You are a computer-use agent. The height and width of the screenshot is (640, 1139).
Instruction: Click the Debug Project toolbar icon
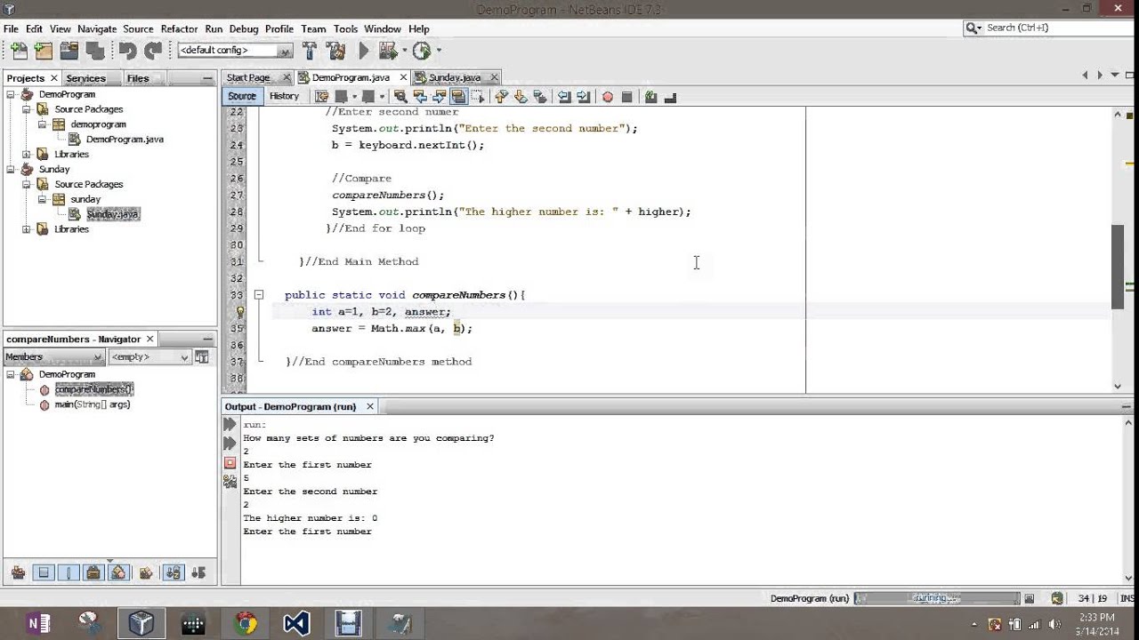[x=388, y=51]
